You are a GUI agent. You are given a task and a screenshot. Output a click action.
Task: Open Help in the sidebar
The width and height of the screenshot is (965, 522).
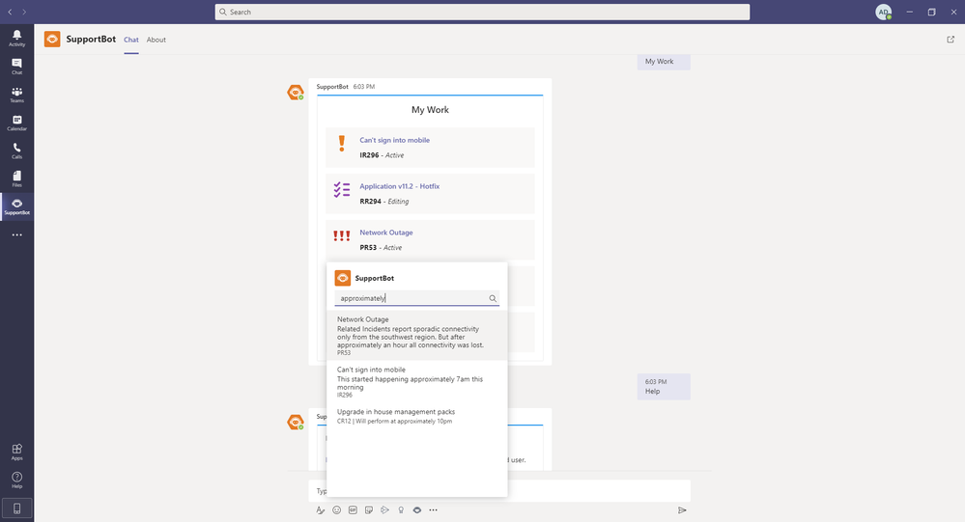pos(16,481)
